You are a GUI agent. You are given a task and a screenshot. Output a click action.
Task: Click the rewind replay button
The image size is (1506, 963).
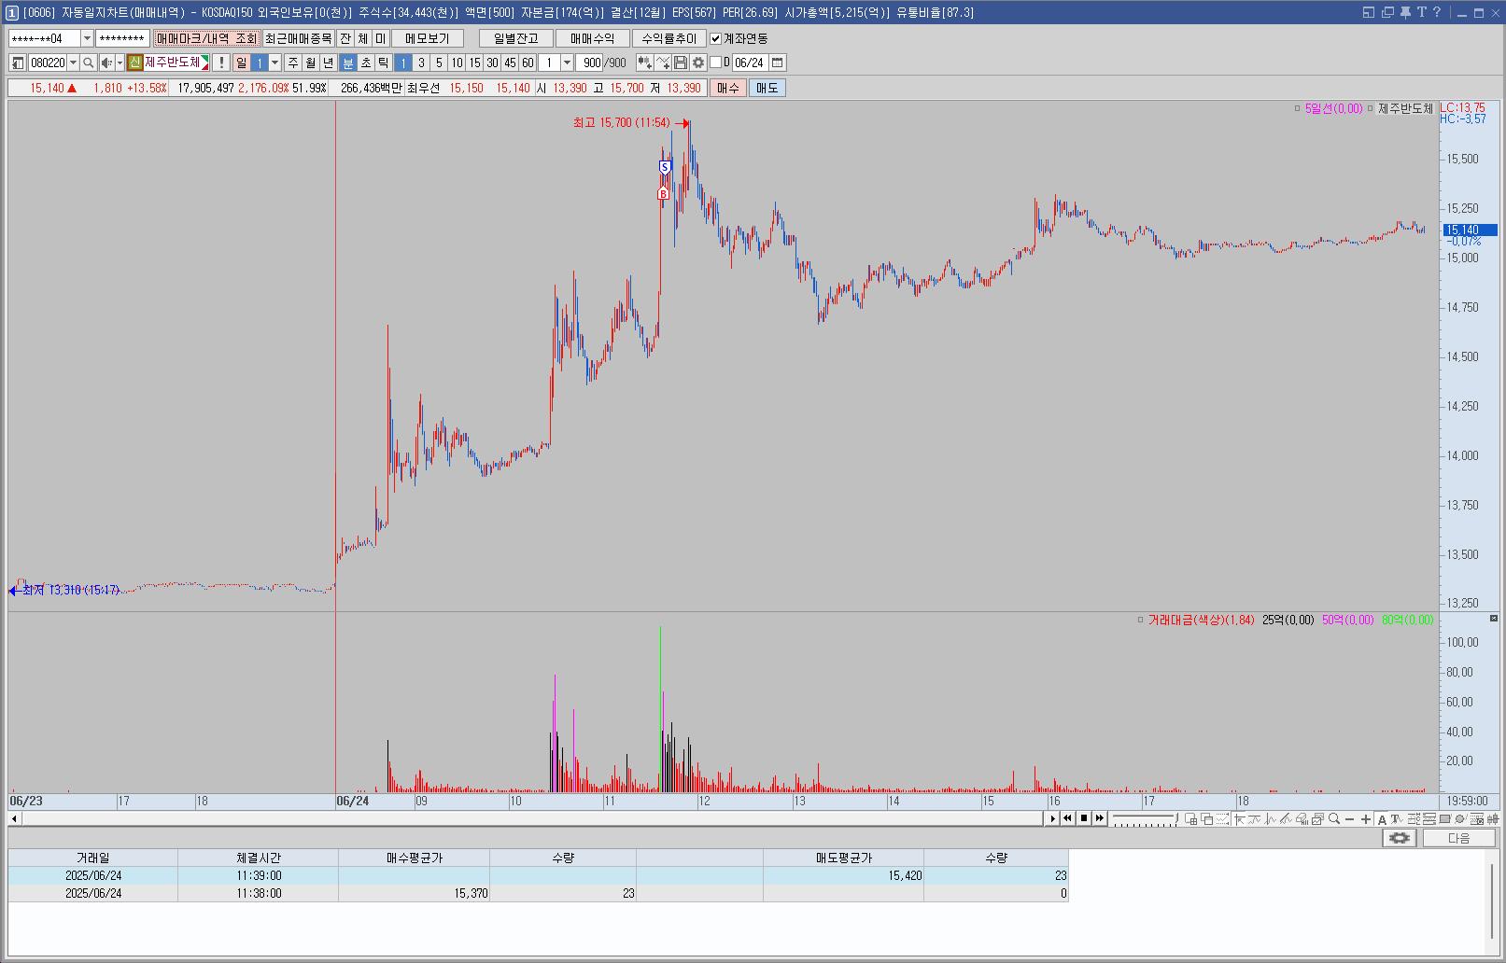point(1068,818)
